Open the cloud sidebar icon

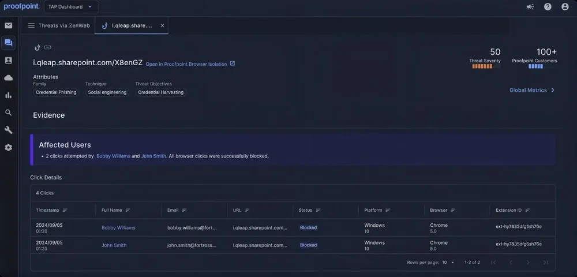click(x=9, y=78)
